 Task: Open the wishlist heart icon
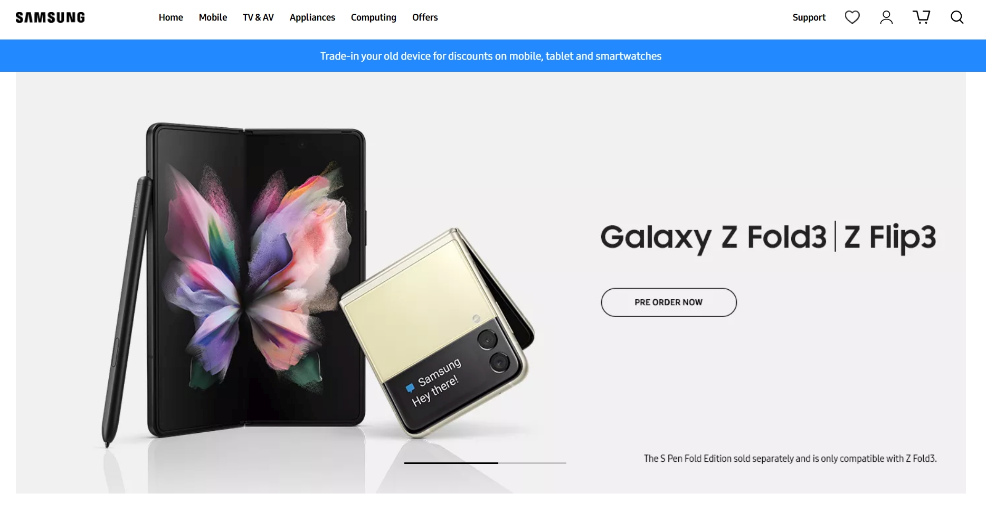(x=852, y=17)
